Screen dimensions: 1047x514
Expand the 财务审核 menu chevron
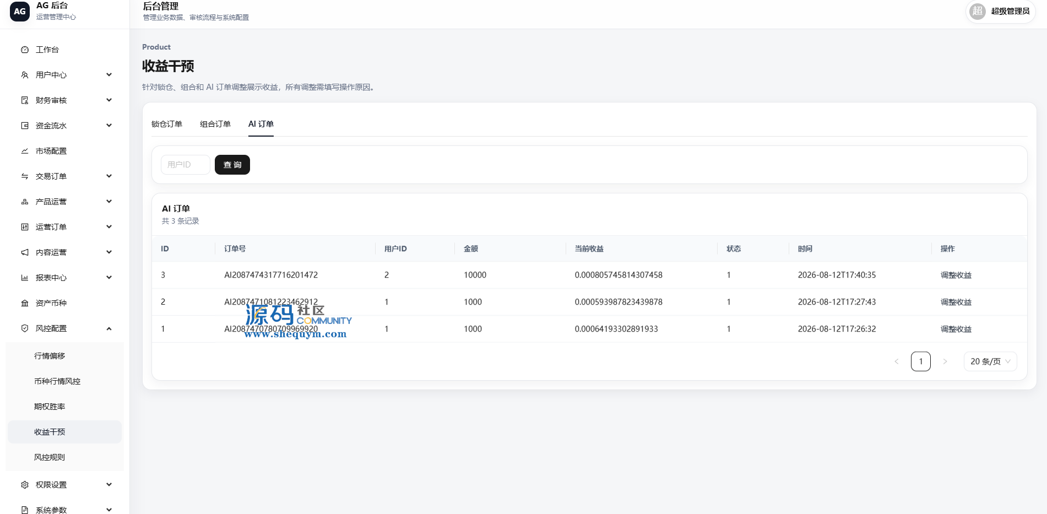click(x=109, y=100)
